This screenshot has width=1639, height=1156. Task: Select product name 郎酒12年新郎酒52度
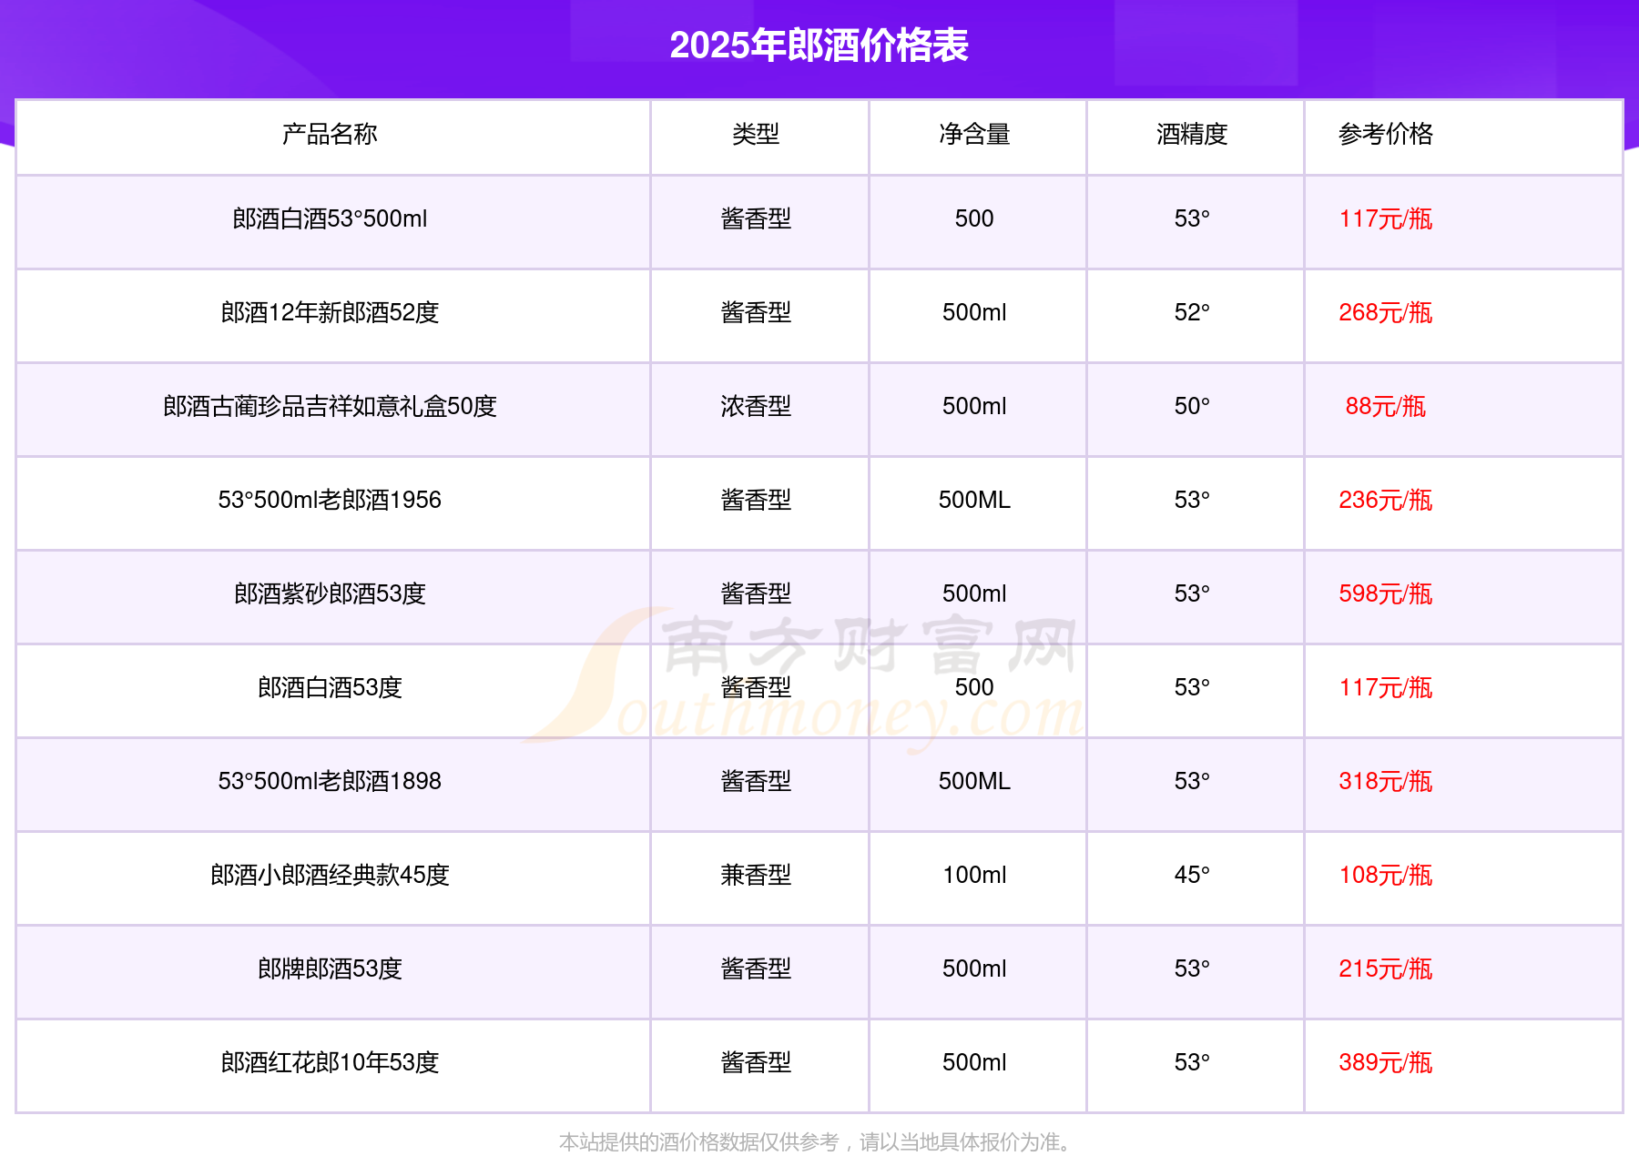click(330, 313)
